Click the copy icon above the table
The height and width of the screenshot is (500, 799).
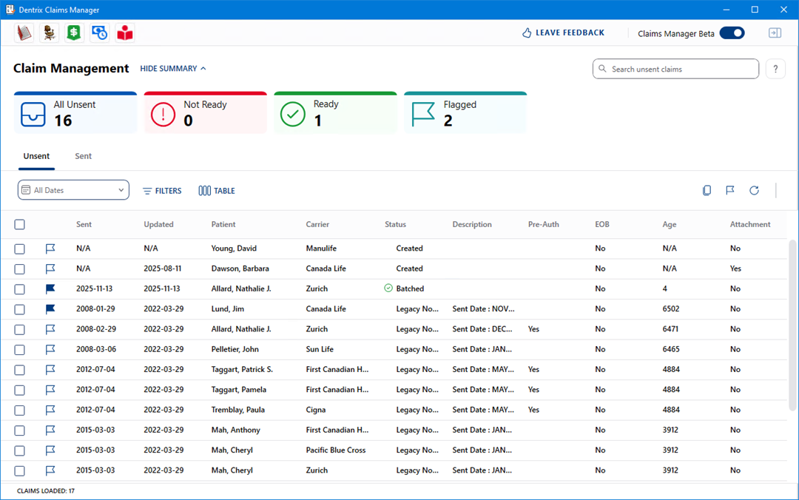click(707, 191)
